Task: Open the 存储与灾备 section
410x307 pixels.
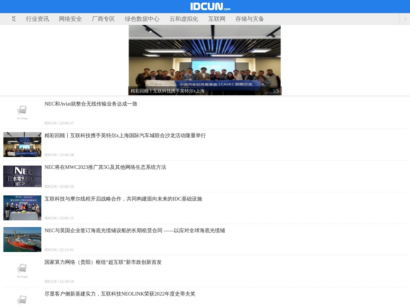Action: (x=249, y=19)
